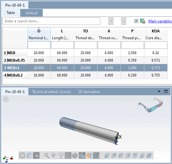Click the search term input field
172x164 pixels.
point(51,21)
